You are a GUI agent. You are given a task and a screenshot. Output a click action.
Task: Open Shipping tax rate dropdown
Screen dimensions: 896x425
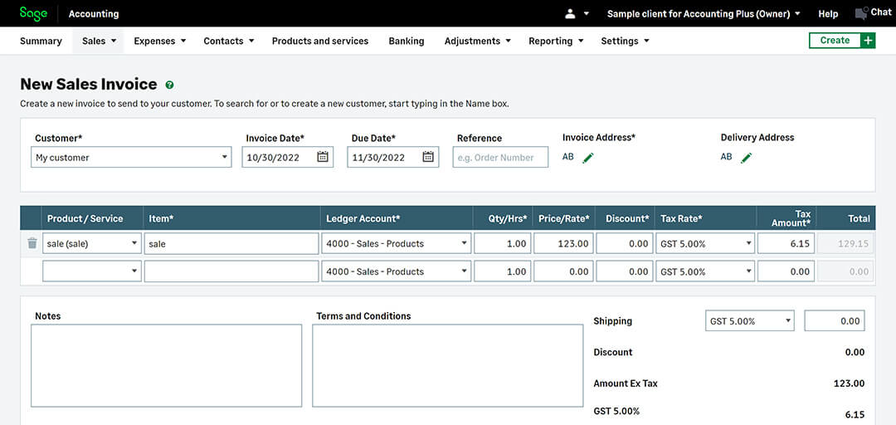[750, 321]
